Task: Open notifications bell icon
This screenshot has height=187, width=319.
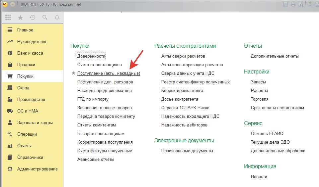Action: click(57, 18)
